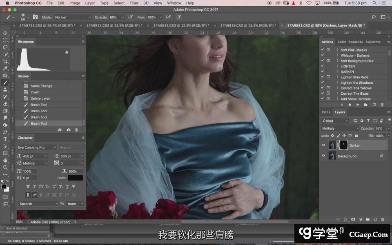The height and width of the screenshot is (245, 392).
Task: Hide the Darken layer
Action: point(323,145)
